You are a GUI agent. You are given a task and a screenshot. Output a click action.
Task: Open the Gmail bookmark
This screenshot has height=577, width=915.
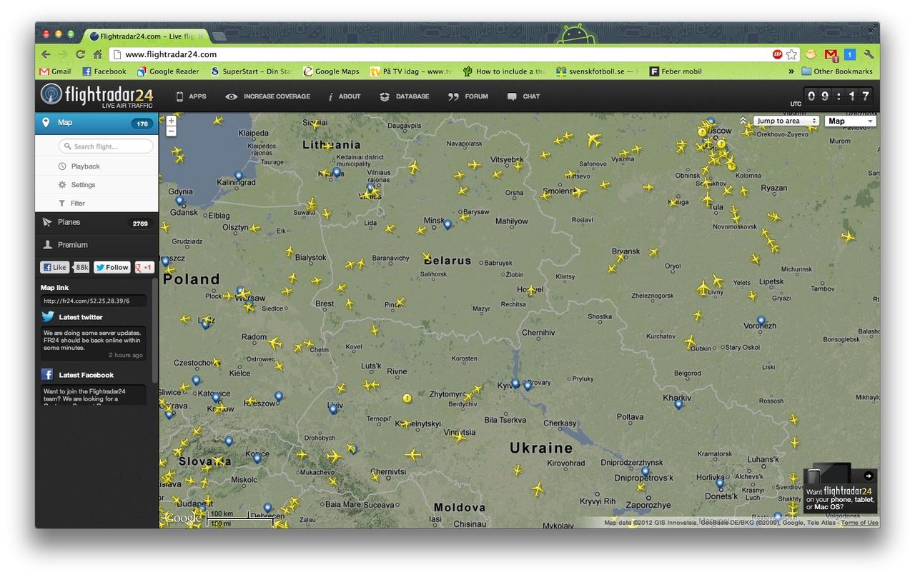[x=55, y=71]
